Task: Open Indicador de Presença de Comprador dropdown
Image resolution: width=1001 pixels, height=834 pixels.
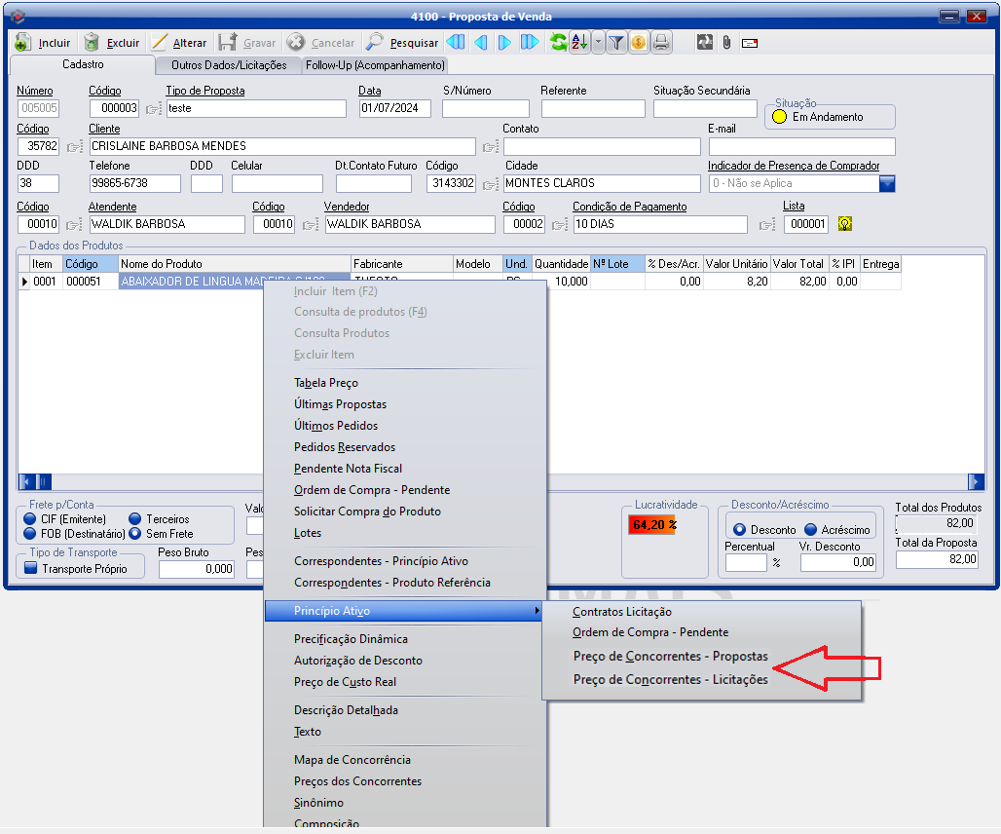Action: tap(886, 183)
